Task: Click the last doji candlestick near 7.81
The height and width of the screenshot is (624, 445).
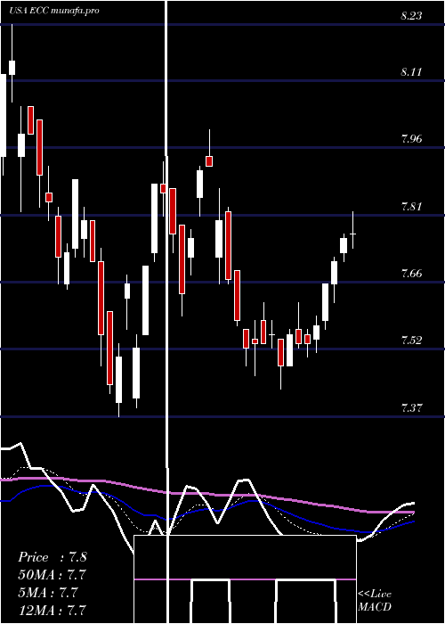Action: (x=352, y=234)
